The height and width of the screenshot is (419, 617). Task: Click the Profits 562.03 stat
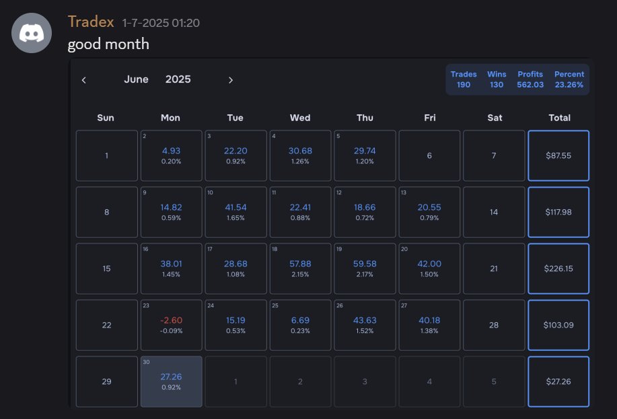coord(530,79)
